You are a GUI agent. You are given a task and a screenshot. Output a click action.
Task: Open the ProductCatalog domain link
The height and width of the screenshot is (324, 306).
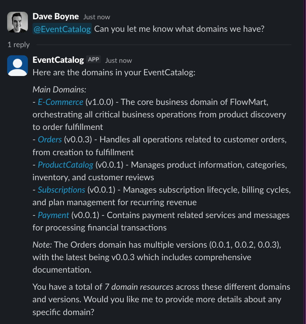pos(65,165)
